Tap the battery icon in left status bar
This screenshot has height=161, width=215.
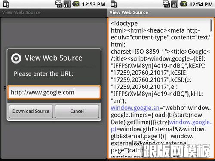76,4
